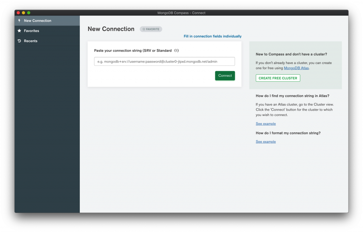Image resolution: width=363 pixels, height=232 pixels.
Task: Mark connection as FAVORITE
Action: [151, 29]
